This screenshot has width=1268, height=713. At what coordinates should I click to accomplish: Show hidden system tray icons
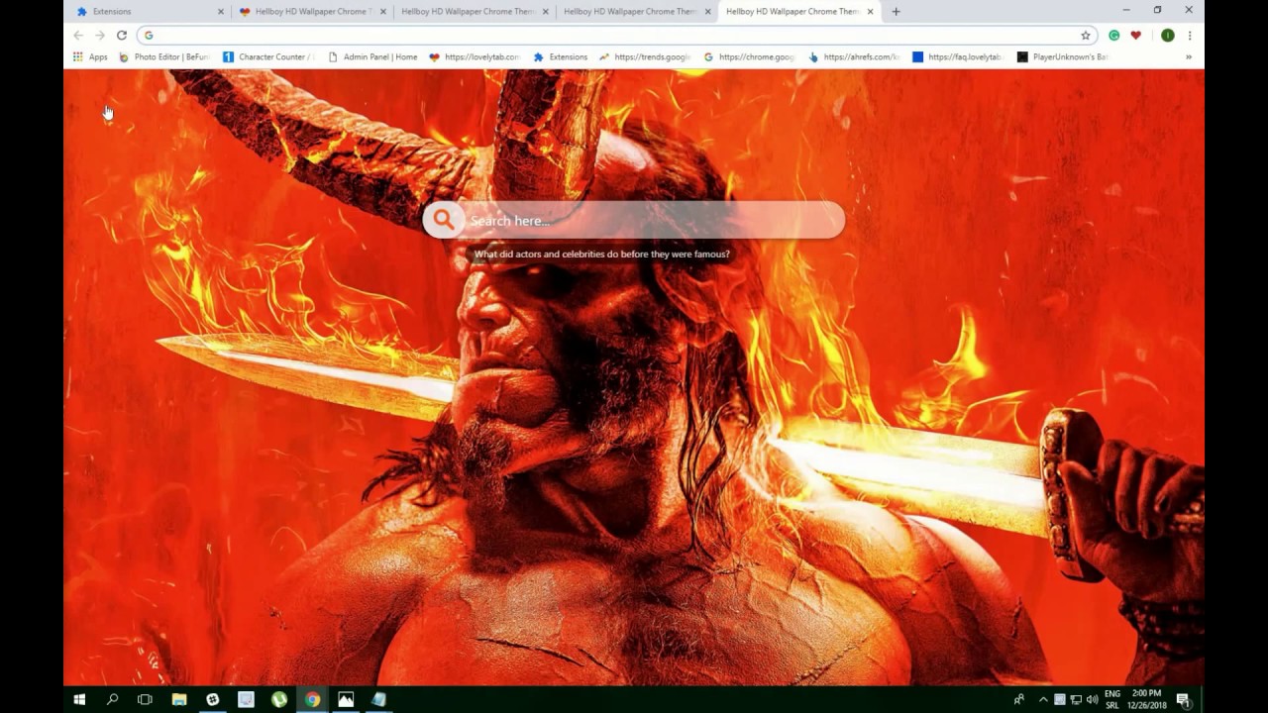click(1043, 699)
